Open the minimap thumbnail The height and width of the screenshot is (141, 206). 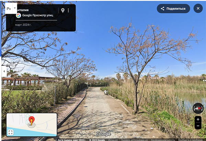click(32, 125)
